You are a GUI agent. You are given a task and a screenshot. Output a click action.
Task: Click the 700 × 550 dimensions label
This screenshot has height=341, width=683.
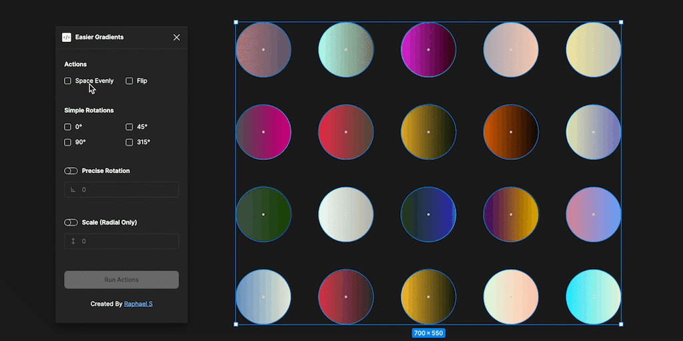pyautogui.click(x=428, y=333)
